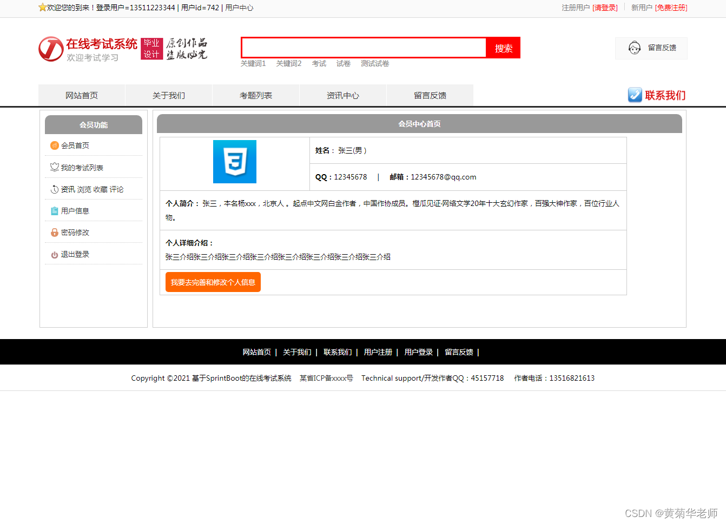Screen dimensions: 726x524
Task: Click 我要去完善和修改个人信息 orange button
Action: click(x=213, y=282)
